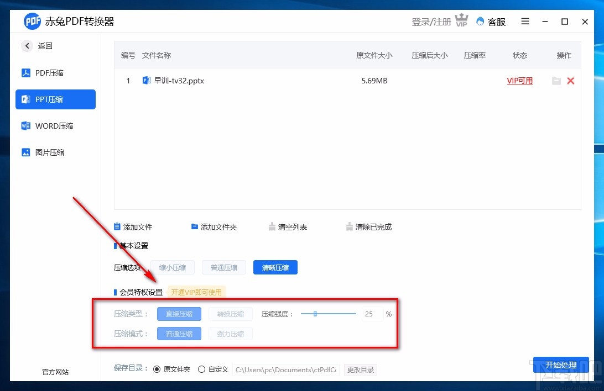
Task: Click the save path input field
Action: [x=286, y=369]
